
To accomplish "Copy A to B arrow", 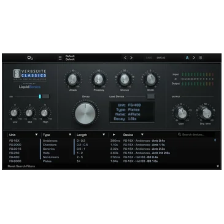I will (194, 58).
